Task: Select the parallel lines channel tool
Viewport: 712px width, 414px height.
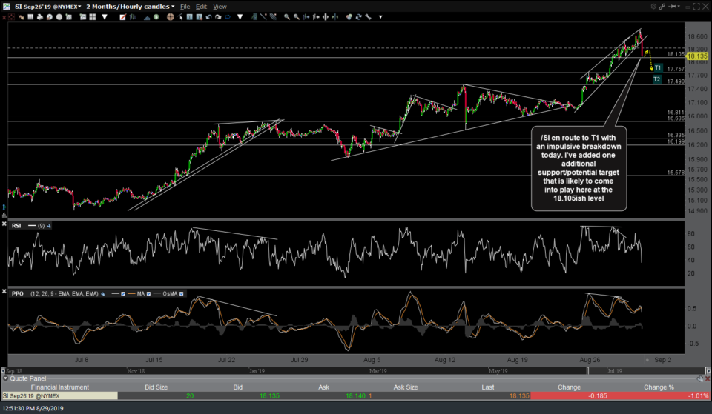Action: point(273,17)
